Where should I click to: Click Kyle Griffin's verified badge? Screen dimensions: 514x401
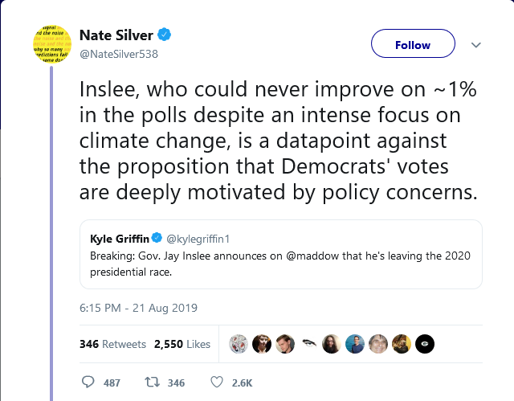click(157, 238)
